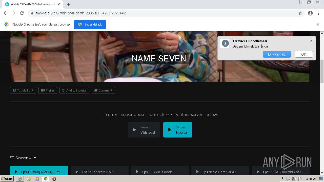Click the taskbar clock 11:45 AM
324x182 pixels.
311,179
